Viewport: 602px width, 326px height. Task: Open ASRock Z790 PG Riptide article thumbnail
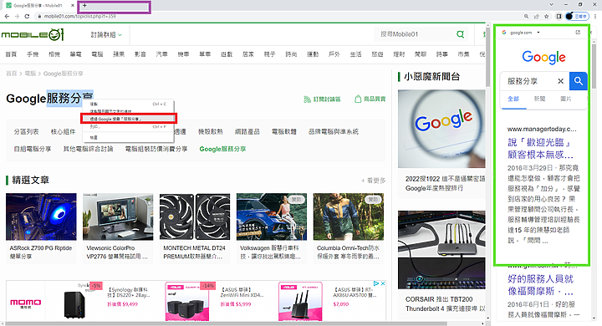tap(41, 216)
